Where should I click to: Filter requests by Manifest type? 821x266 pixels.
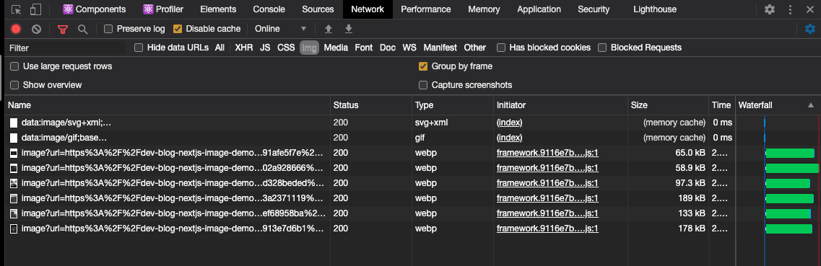click(440, 48)
